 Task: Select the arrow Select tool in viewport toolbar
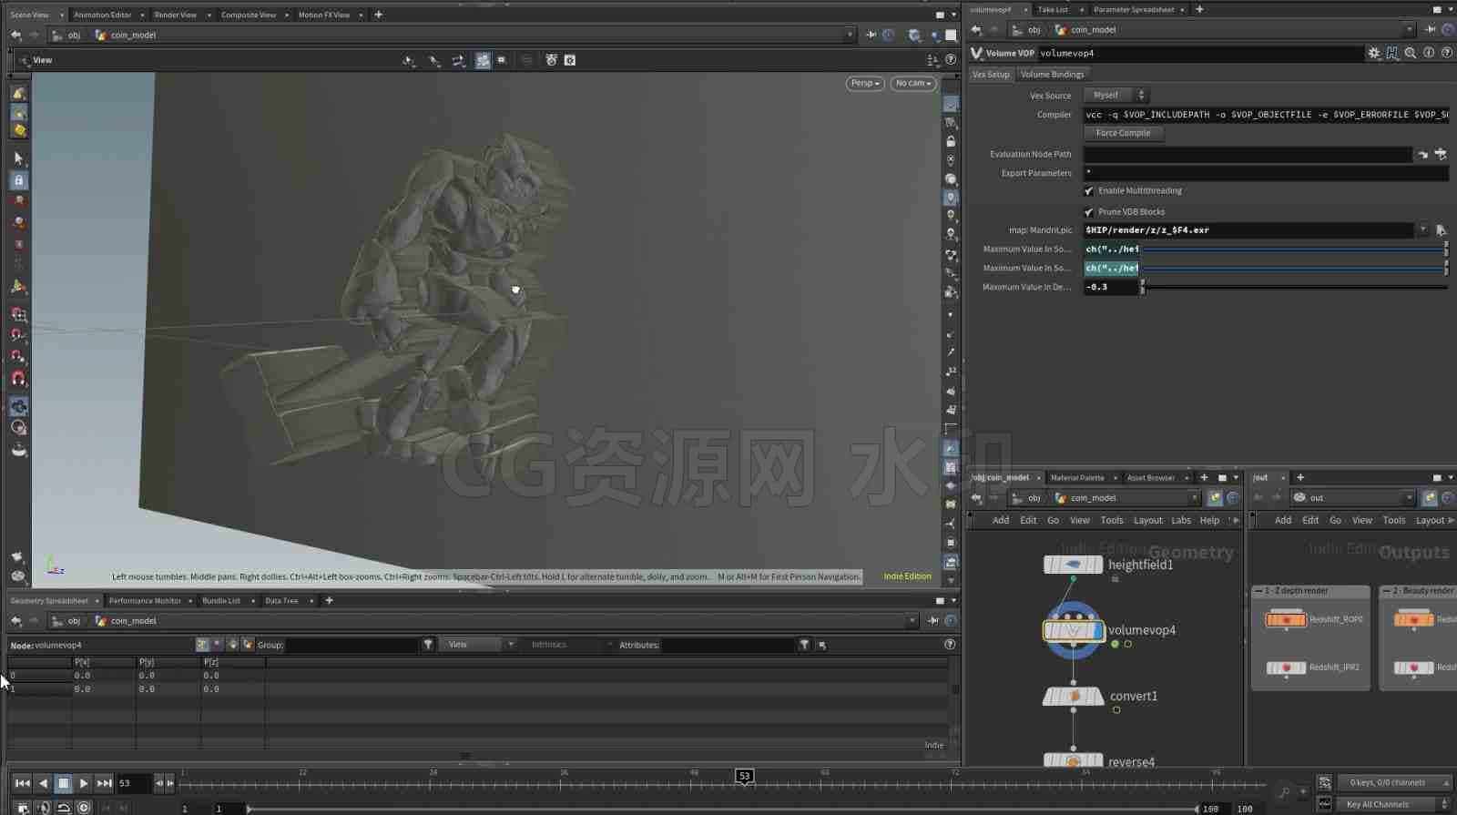click(x=18, y=158)
